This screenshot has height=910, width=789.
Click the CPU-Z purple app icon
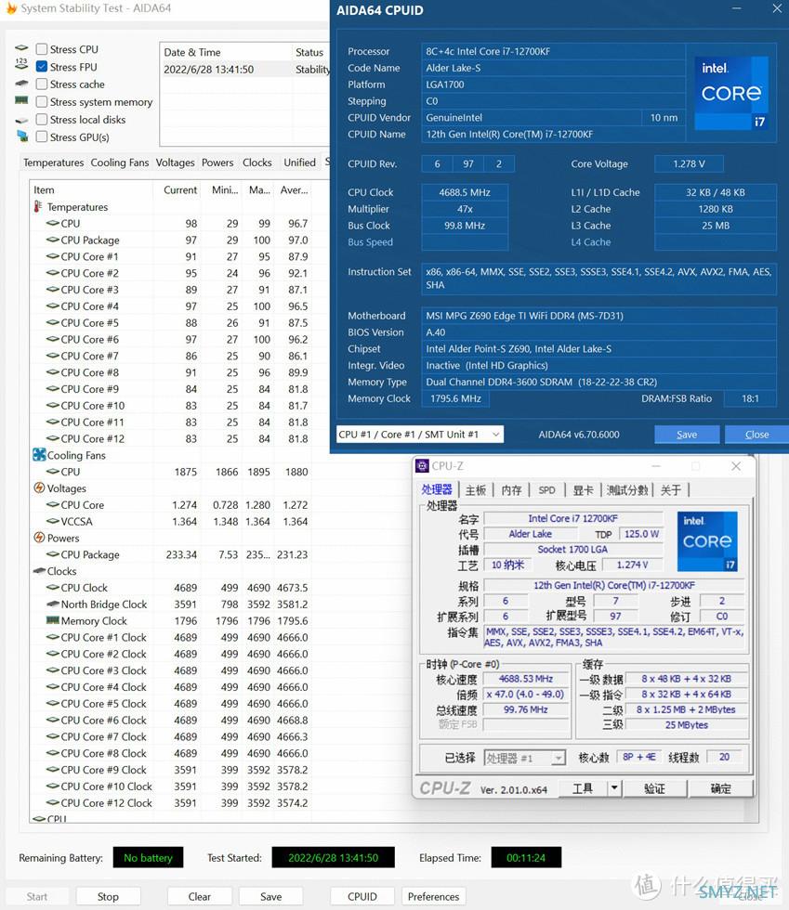coord(423,466)
